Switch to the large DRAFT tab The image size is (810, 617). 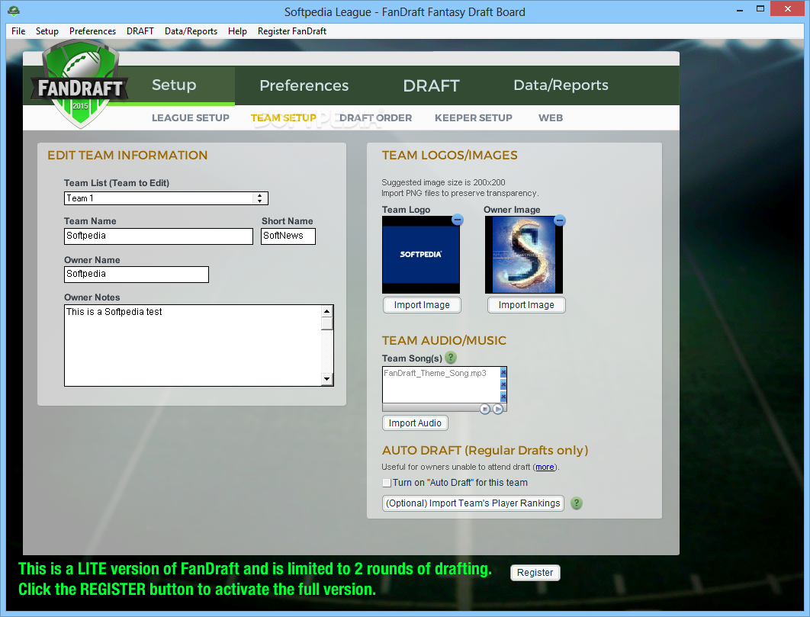click(x=431, y=85)
